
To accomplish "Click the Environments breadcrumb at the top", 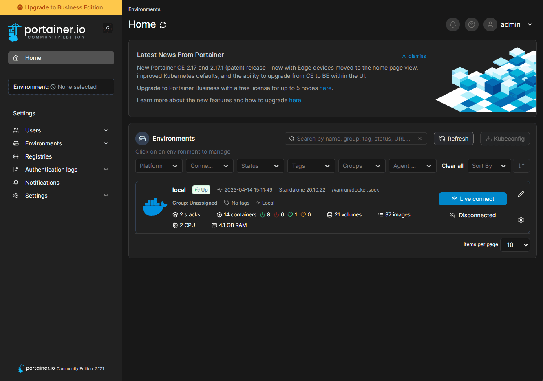I will pos(144,9).
